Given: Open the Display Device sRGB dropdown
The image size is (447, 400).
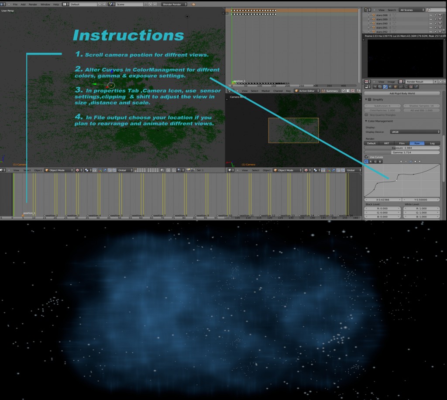Looking at the screenshot, I should (x=415, y=132).
